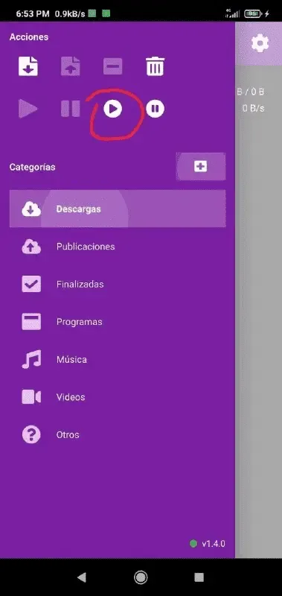Tap the circled play all icon
Viewport: 282px width, 596px height.
112,109
